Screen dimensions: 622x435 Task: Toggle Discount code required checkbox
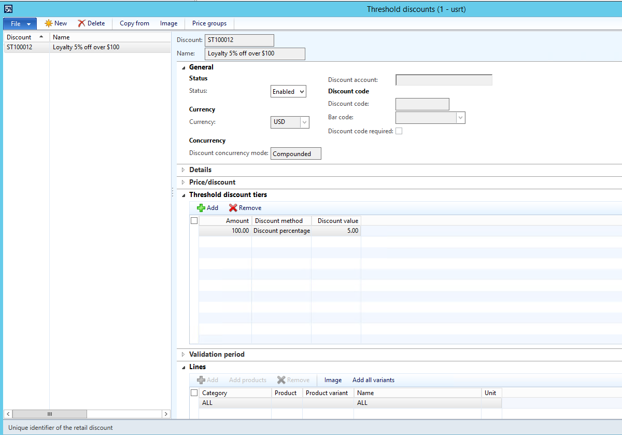pos(399,131)
